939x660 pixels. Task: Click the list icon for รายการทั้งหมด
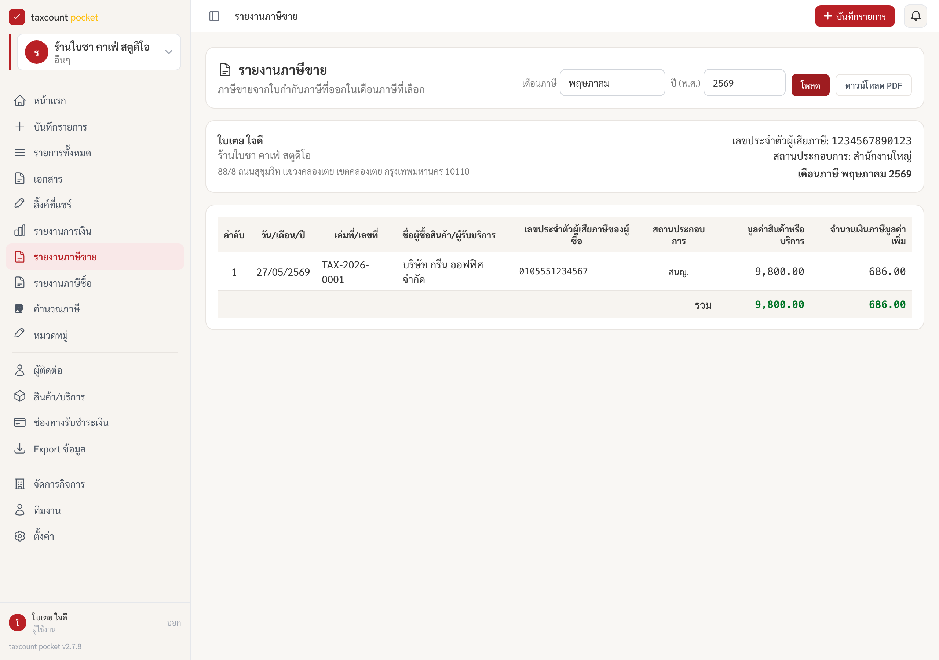[x=20, y=153]
